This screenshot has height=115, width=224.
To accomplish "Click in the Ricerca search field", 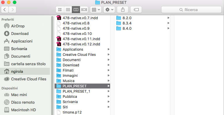I will coord(191,10).
